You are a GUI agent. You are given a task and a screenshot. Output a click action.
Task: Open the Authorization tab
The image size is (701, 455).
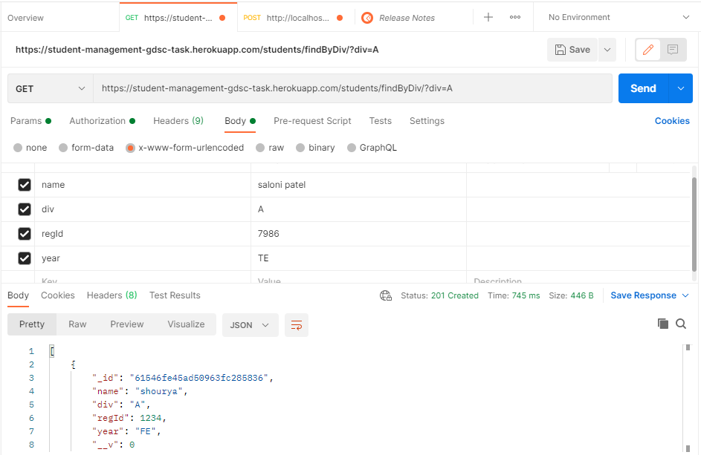point(102,121)
